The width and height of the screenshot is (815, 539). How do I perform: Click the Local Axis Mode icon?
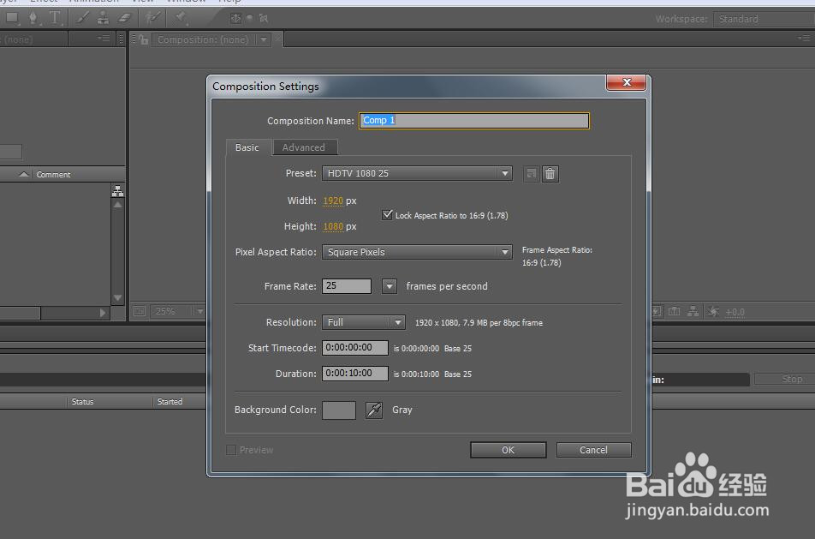tap(235, 18)
